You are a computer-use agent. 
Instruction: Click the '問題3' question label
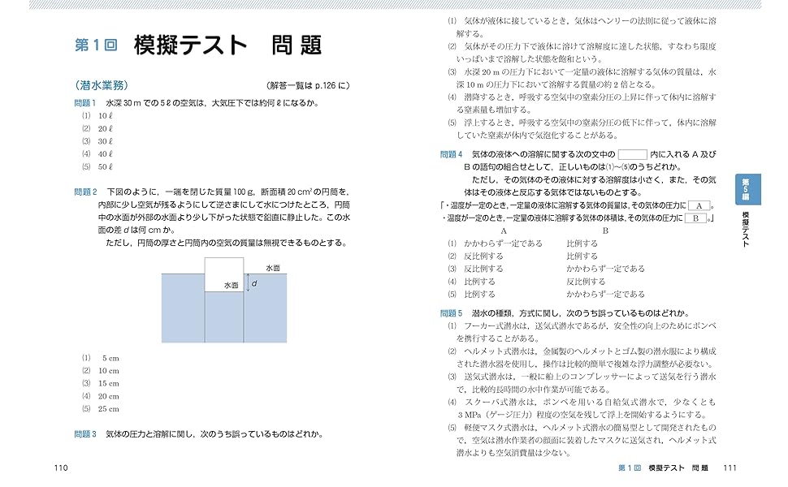click(85, 433)
